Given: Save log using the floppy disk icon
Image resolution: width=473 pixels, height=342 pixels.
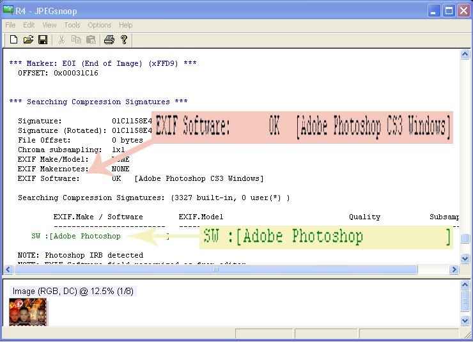Looking at the screenshot, I should (43, 40).
